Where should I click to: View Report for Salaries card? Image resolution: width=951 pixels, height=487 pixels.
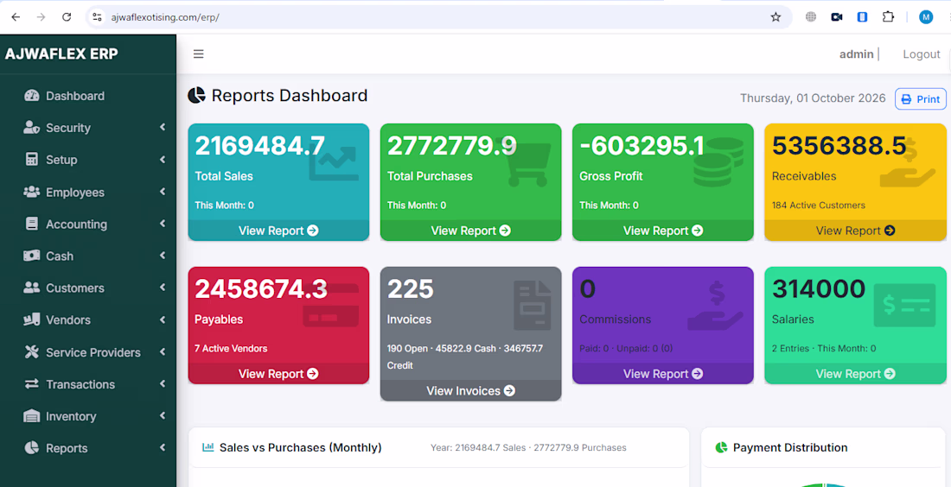pyautogui.click(x=855, y=373)
